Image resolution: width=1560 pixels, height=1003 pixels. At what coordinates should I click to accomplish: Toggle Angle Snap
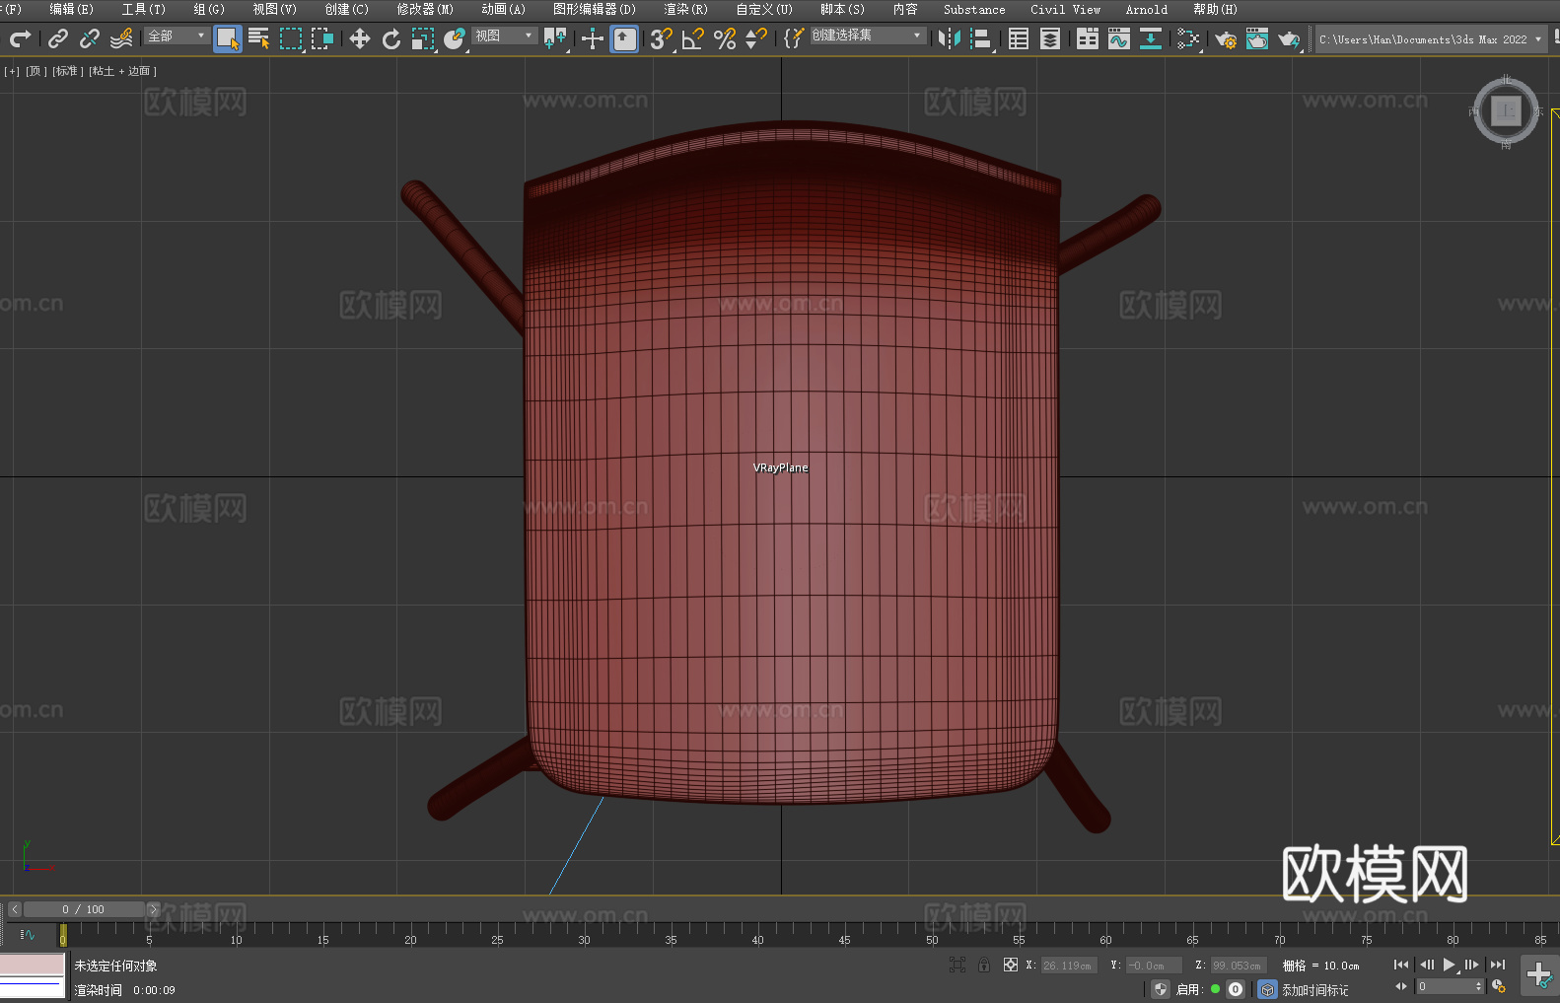(x=693, y=38)
